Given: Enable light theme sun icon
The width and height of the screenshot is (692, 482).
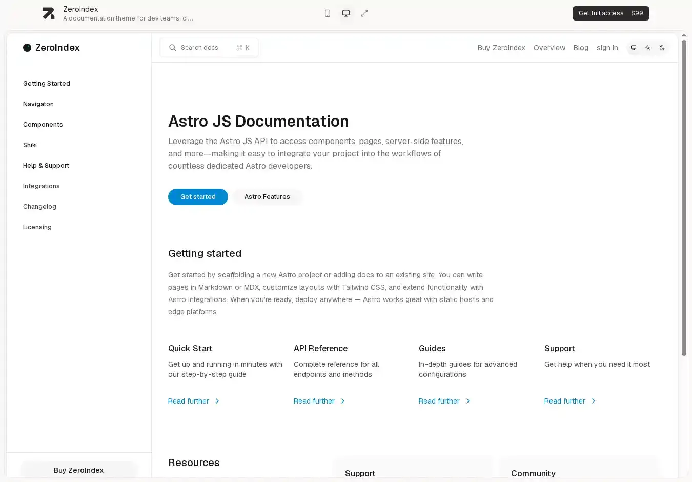Looking at the screenshot, I should (x=648, y=48).
